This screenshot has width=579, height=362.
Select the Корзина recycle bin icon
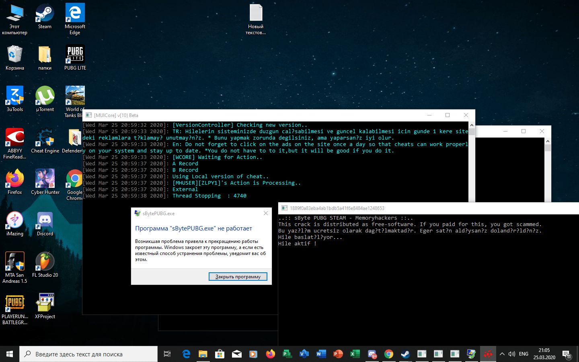pyautogui.click(x=15, y=58)
